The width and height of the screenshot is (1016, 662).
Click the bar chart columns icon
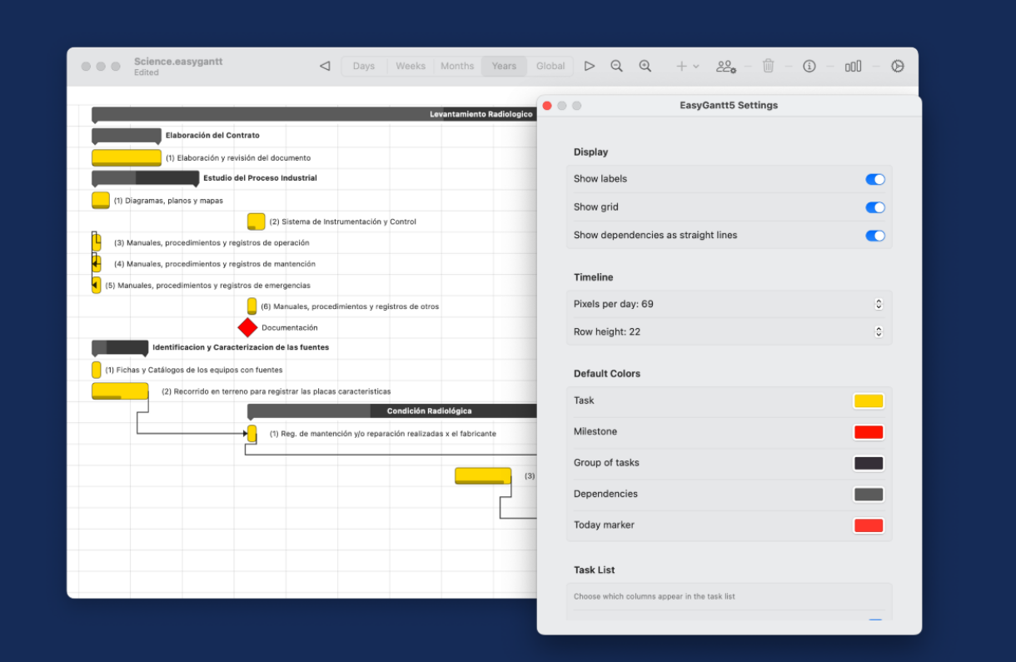853,66
